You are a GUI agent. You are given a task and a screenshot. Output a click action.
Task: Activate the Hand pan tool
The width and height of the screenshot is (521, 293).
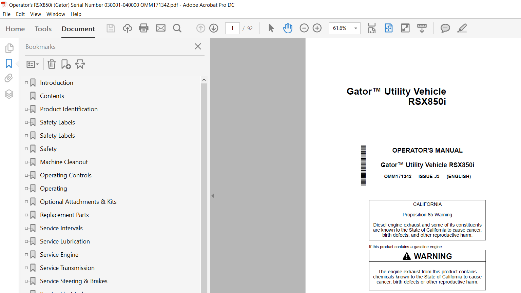click(x=288, y=28)
